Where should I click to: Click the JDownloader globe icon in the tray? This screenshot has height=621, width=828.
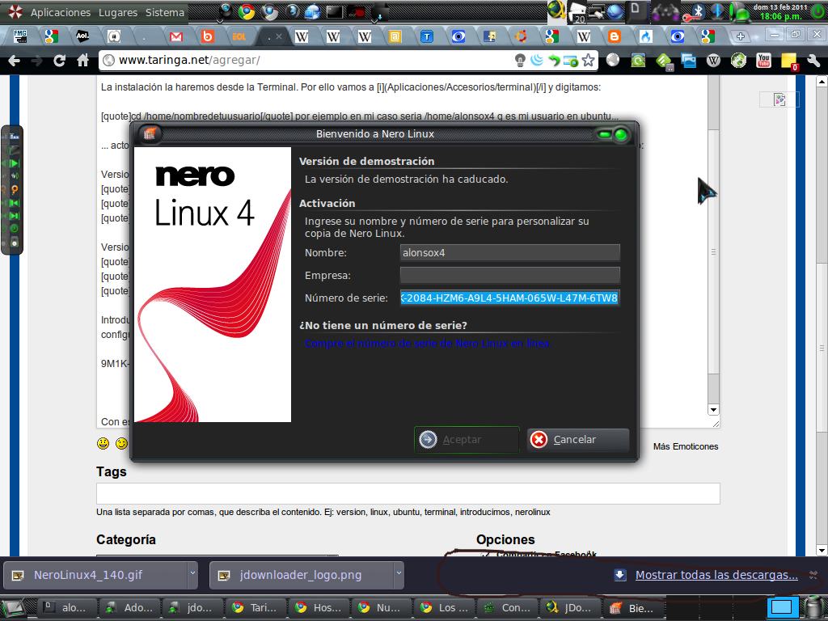click(556, 11)
